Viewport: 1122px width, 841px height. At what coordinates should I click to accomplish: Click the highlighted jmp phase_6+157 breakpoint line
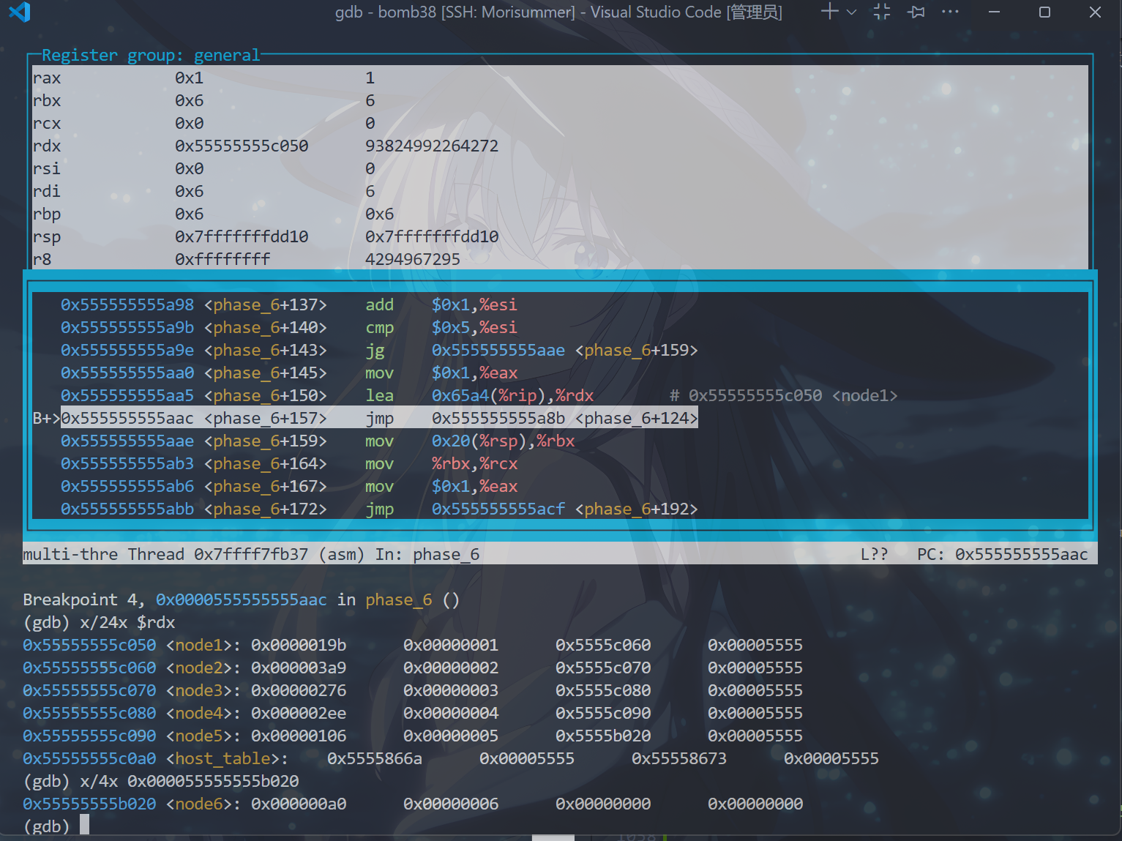click(378, 418)
